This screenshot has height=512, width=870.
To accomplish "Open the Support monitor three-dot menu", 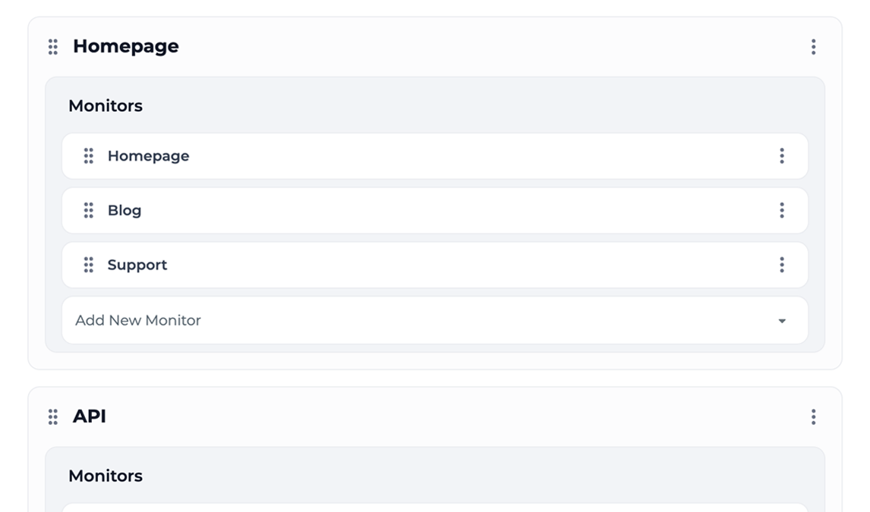I will point(781,265).
